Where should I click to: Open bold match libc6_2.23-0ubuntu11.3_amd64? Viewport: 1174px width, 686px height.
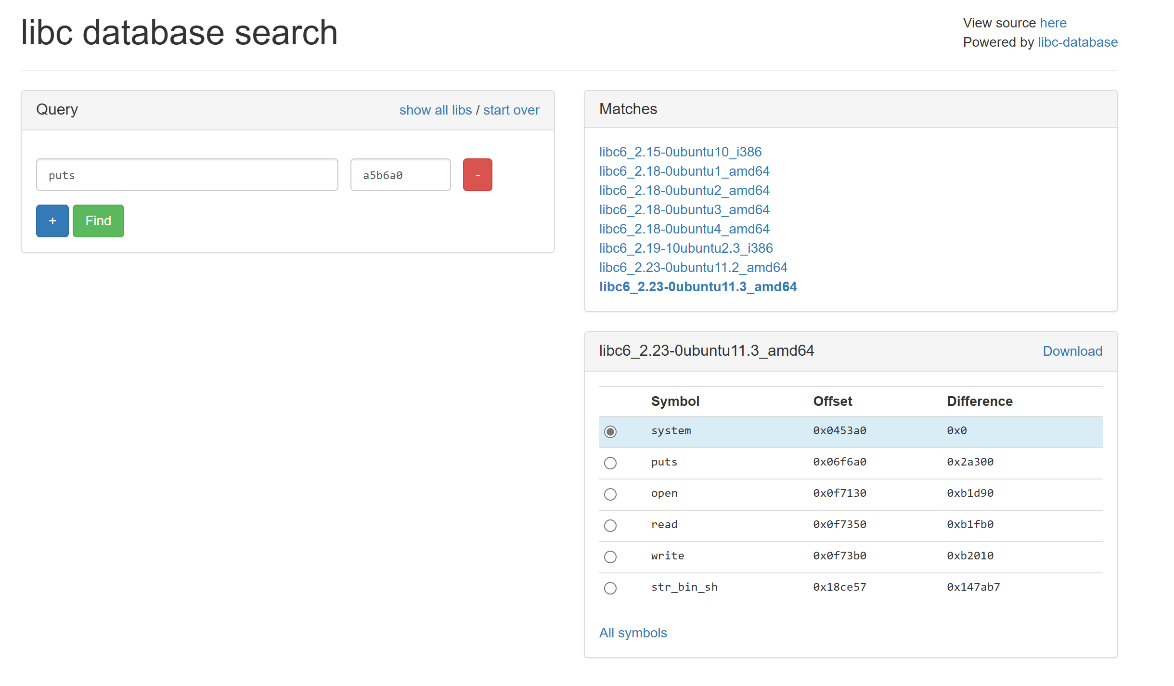[698, 286]
